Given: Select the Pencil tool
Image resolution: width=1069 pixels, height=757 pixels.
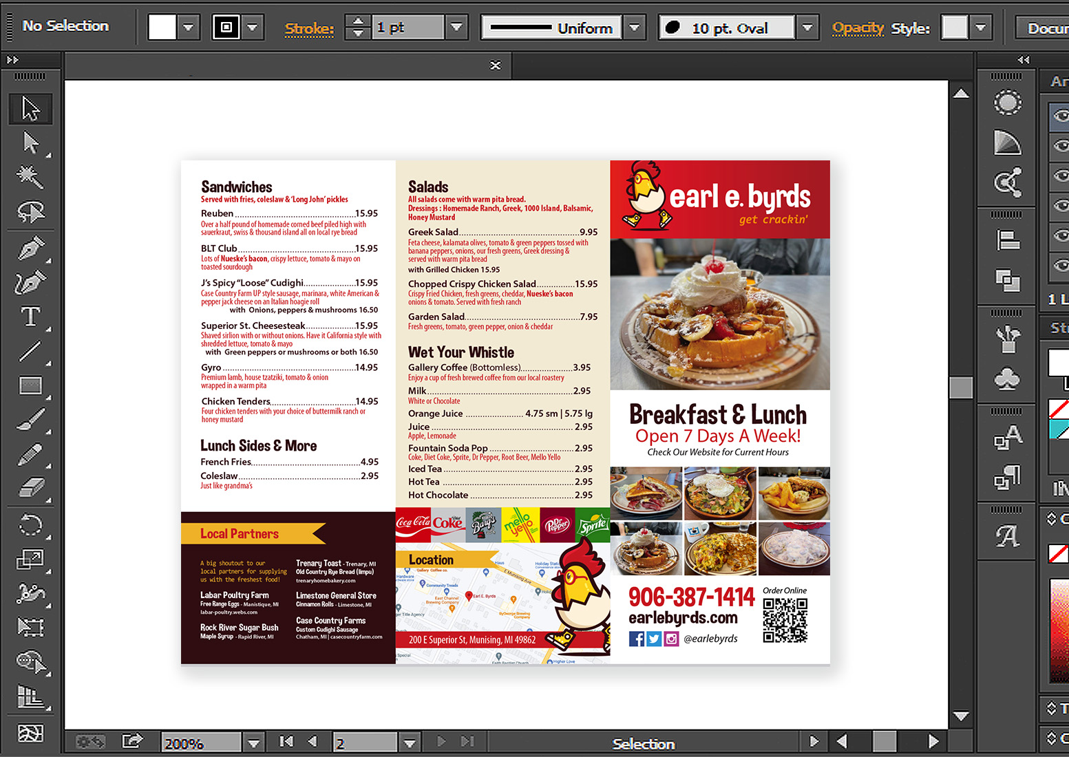Looking at the screenshot, I should 31,454.
